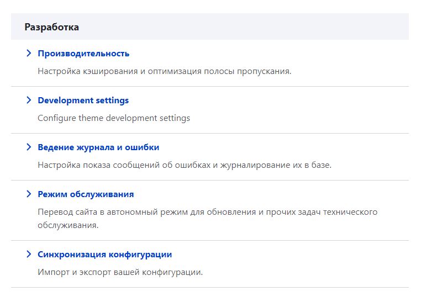Open the Режим обслуживания page link
The width and height of the screenshot is (421, 302).
[86, 194]
